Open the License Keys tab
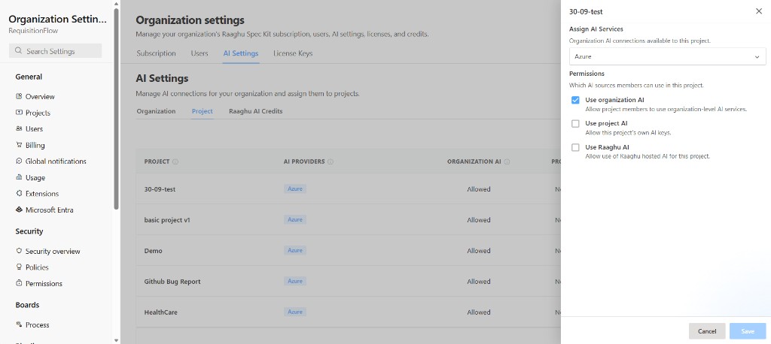The width and height of the screenshot is (771, 344). [293, 53]
